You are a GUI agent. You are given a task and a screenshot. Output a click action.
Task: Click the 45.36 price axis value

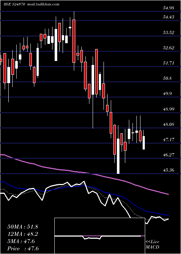[x=168, y=170]
